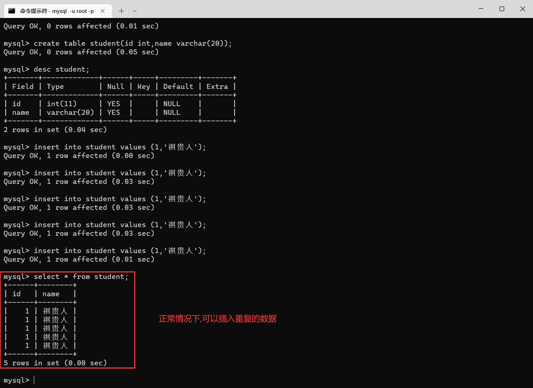This screenshot has height=388, width=533.
Task: Click the name header in select result
Action: (51, 294)
